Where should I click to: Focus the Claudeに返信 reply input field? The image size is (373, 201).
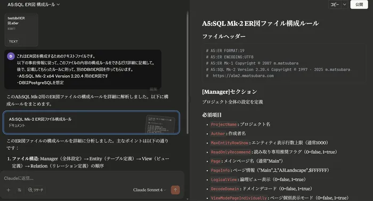point(92,178)
